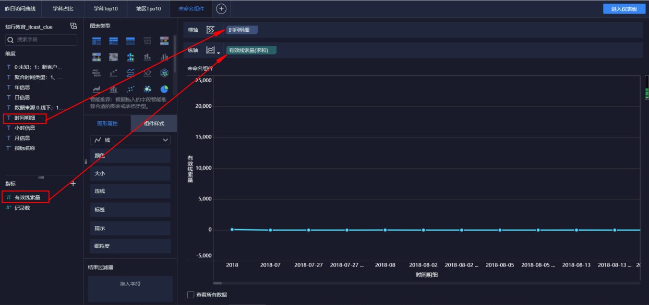
Task: Select the 聚合时间类型 dimension field
Action: tap(38, 77)
